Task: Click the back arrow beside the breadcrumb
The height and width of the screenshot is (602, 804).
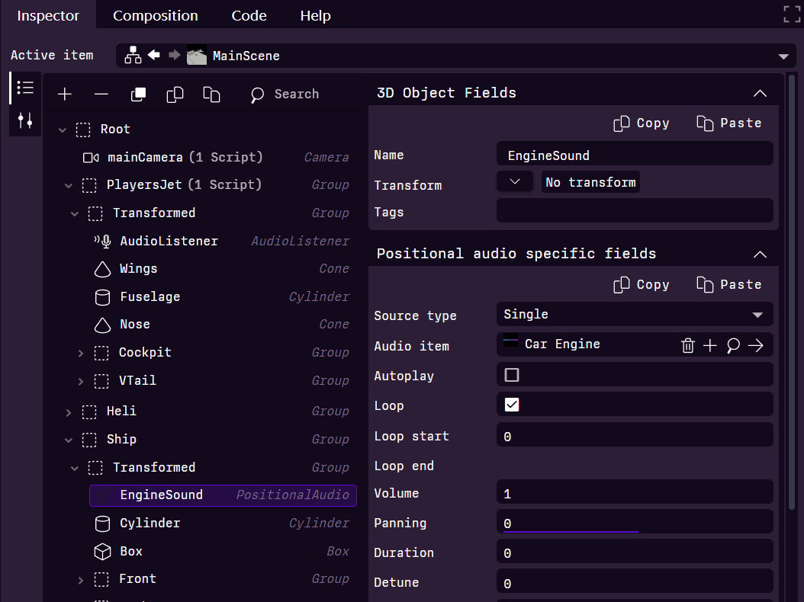Action: pyautogui.click(x=153, y=55)
